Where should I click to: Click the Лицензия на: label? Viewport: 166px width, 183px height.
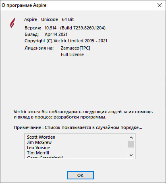coord(39,48)
